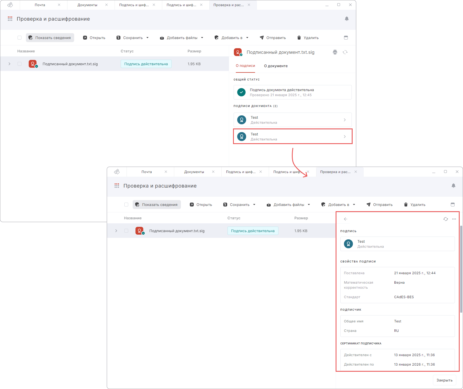
Task: Click detail panel vertical scrollbar in bottom window
Action: point(461,269)
